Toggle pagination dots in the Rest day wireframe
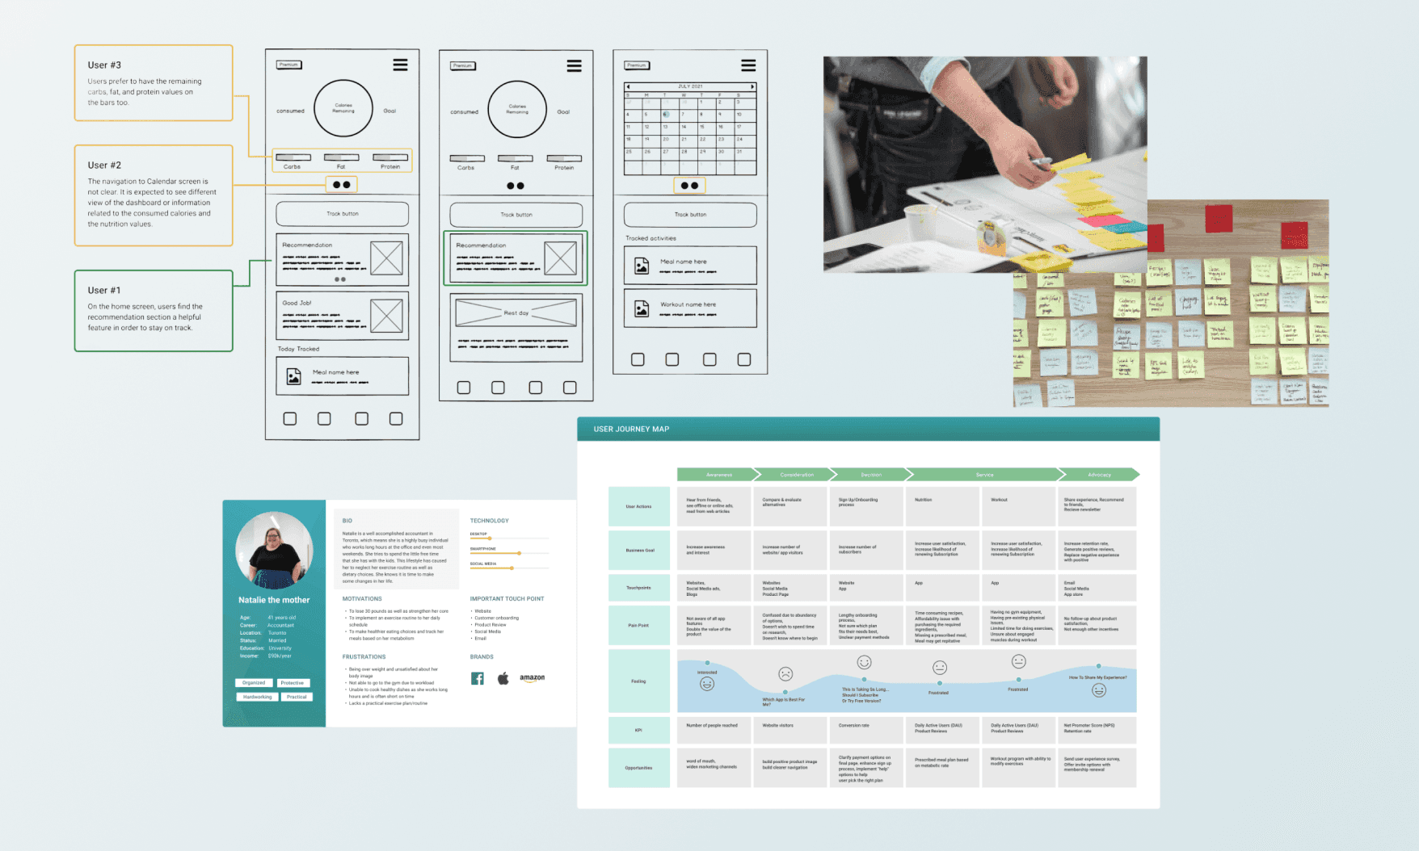The height and width of the screenshot is (851, 1419). [x=516, y=186]
